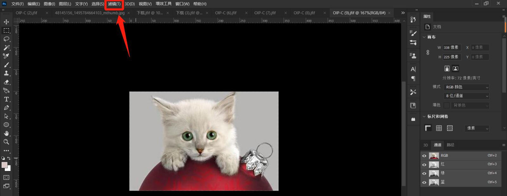Open the 图像(I) menu
This screenshot has height=196, width=507.
click(49, 4)
